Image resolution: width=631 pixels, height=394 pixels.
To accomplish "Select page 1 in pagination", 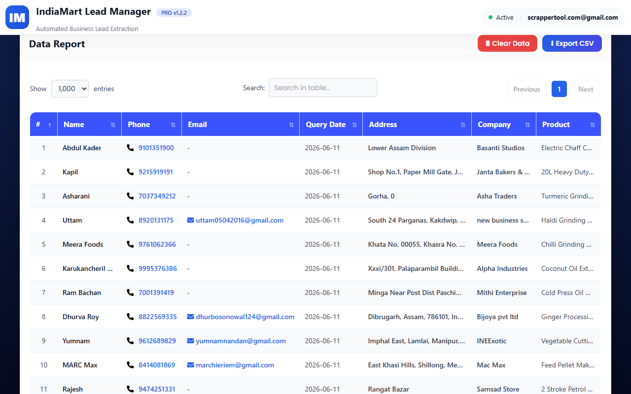I will click(559, 89).
